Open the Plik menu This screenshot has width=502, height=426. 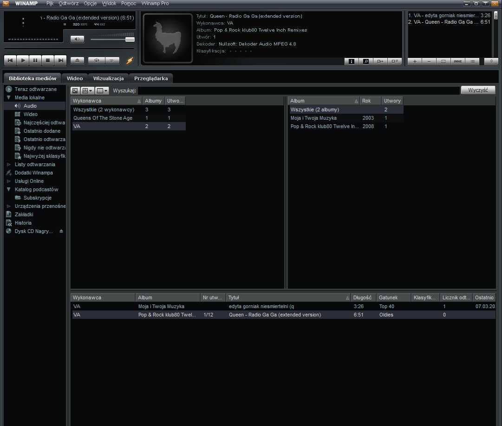pos(50,4)
